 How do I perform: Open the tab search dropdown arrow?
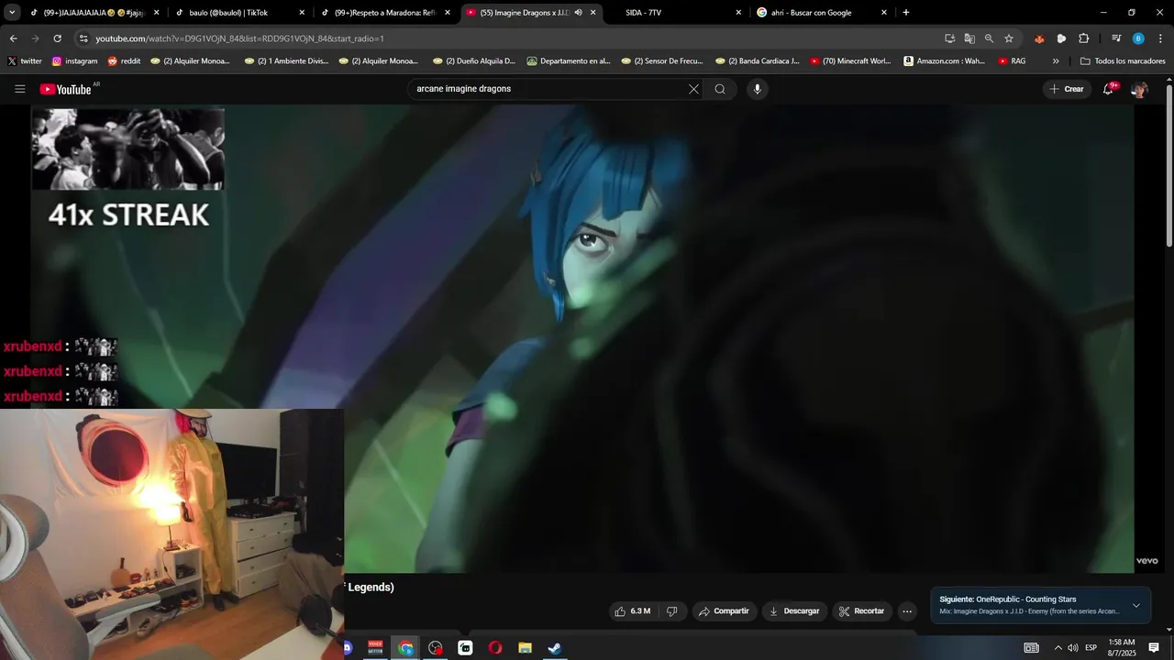click(x=12, y=13)
